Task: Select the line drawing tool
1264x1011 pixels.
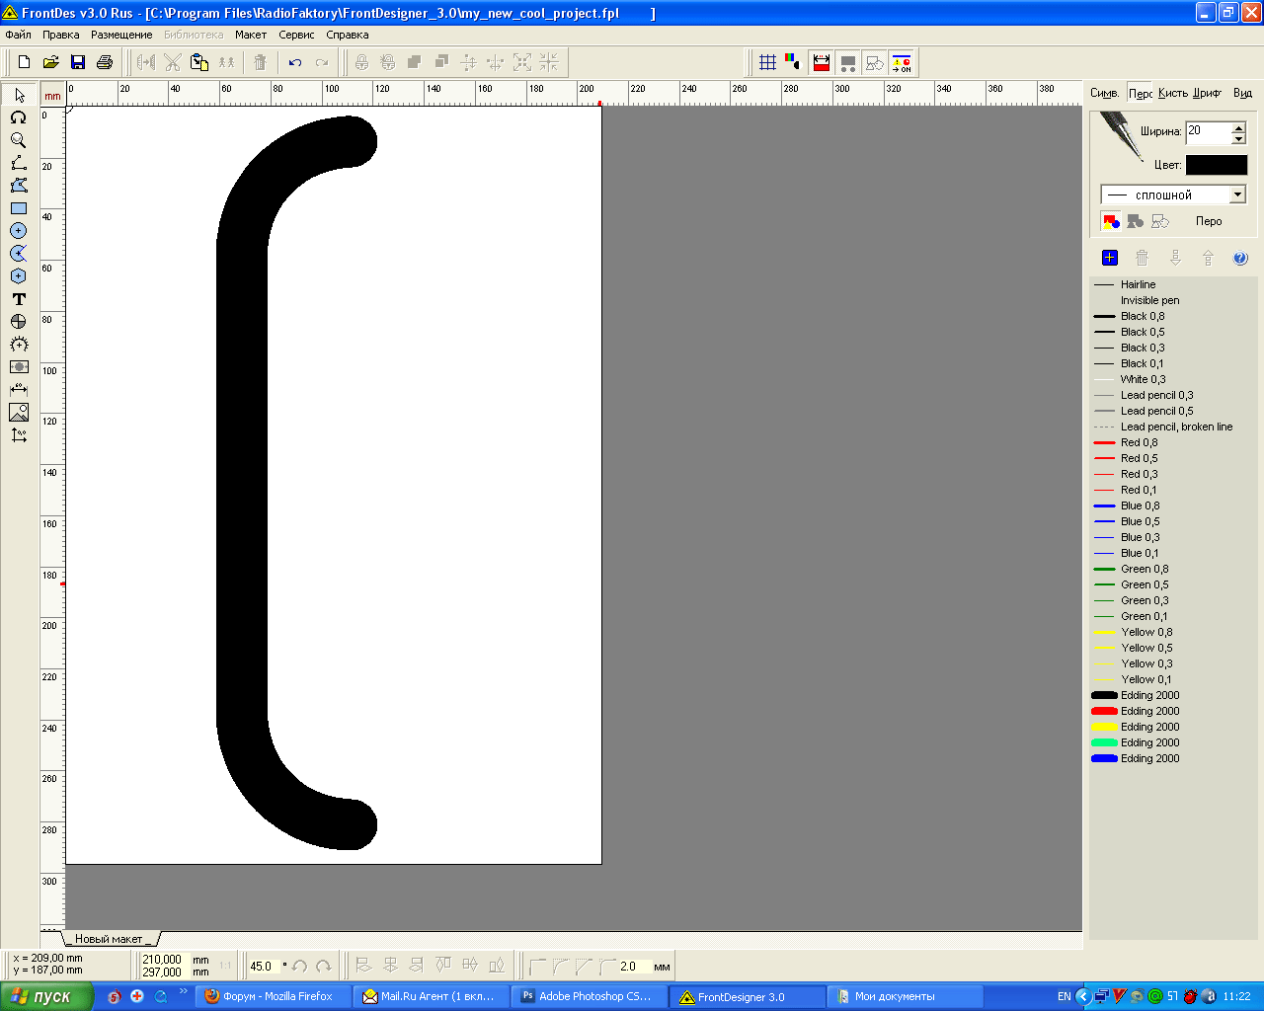Action: pos(19,163)
